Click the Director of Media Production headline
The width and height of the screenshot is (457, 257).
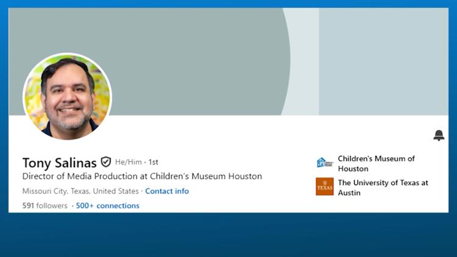pyautogui.click(x=142, y=177)
